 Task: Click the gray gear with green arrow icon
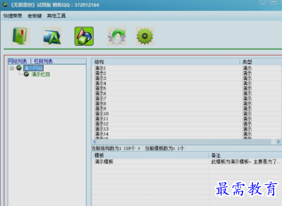117,36
